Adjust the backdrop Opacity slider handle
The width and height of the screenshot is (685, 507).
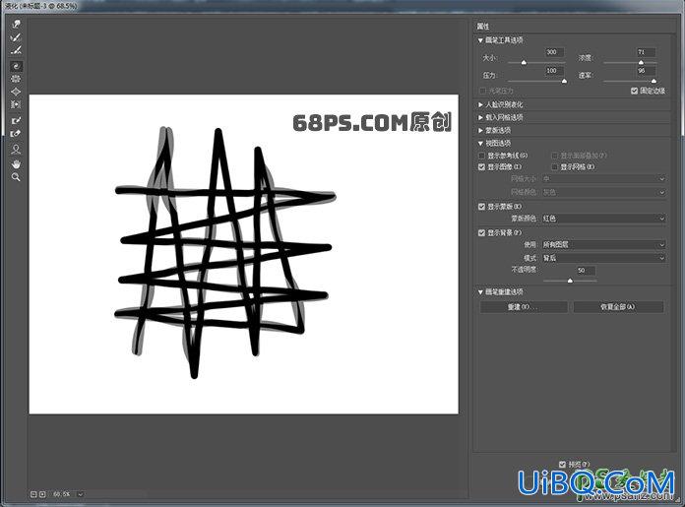point(570,281)
